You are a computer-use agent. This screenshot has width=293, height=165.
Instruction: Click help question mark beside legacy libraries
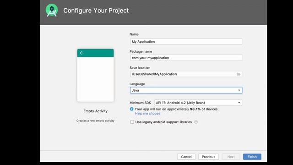[195, 122]
